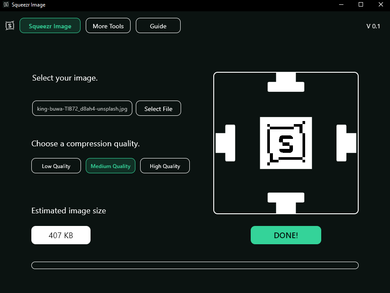Click the green DONE! button
390x293 pixels.
[286, 235]
